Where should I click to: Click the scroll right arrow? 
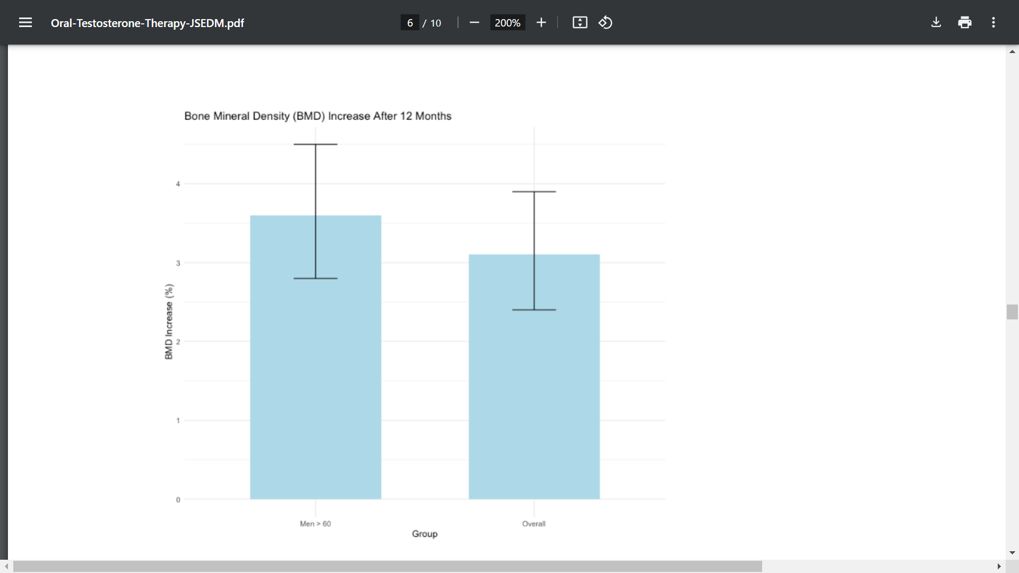tap(999, 567)
